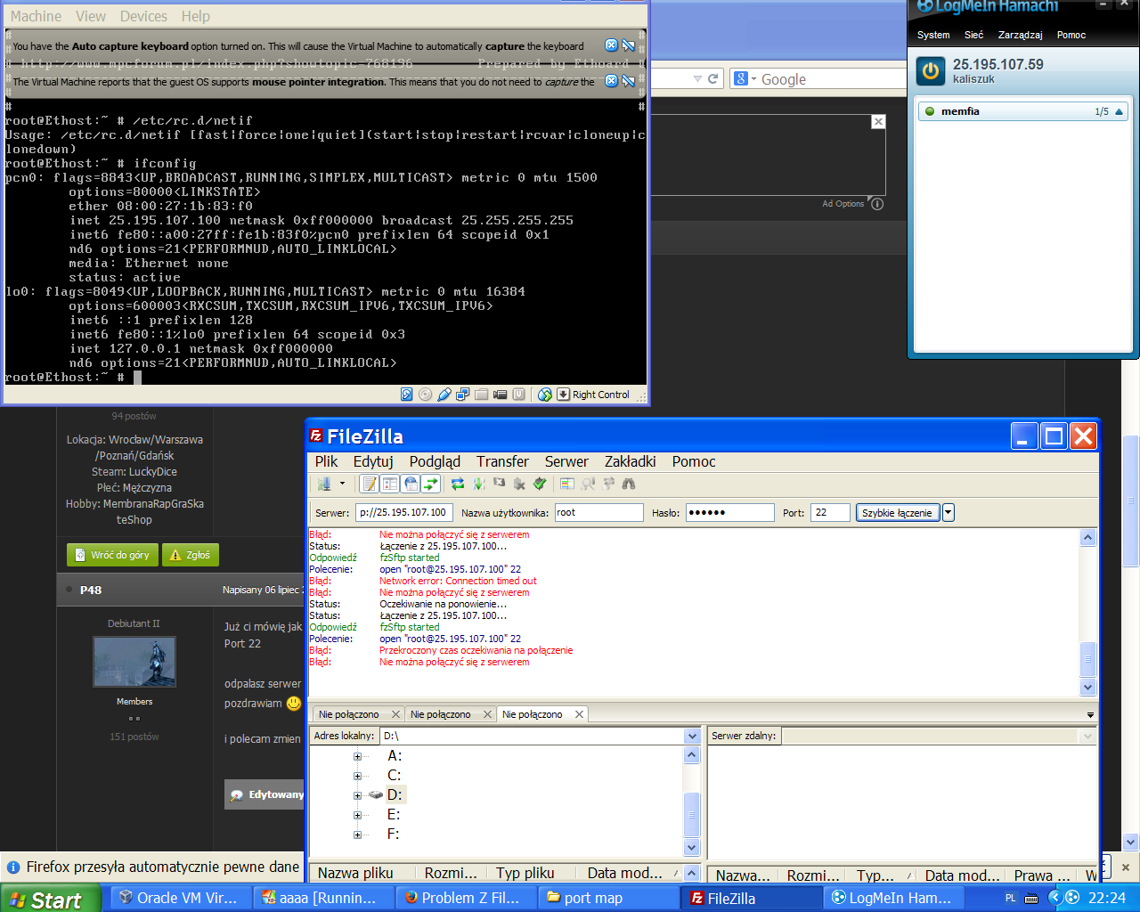Dismiss the mouse pointer integration notice
This screenshot has width=1140, height=912.
611,81
